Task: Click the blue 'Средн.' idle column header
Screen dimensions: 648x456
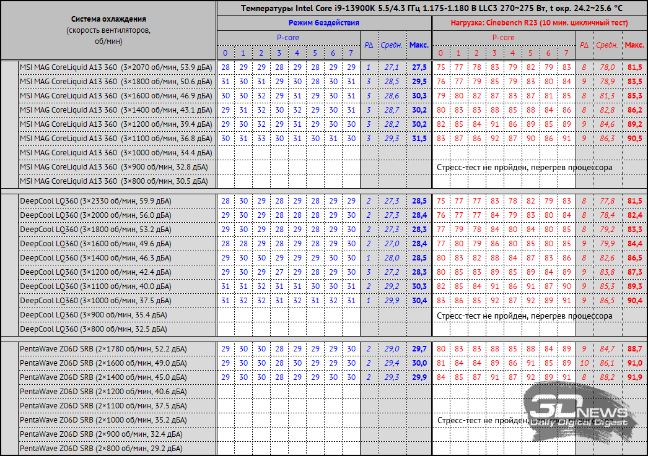Action: coord(392,45)
